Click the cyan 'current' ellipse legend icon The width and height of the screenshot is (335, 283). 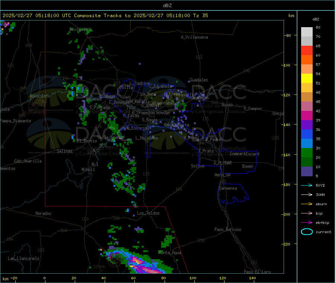(307, 232)
